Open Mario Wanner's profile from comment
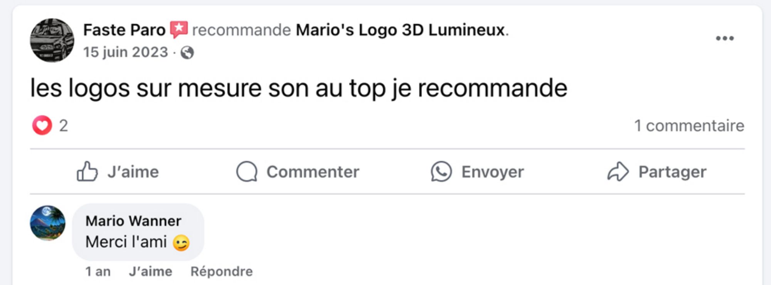The width and height of the screenshot is (771, 285). (x=133, y=221)
